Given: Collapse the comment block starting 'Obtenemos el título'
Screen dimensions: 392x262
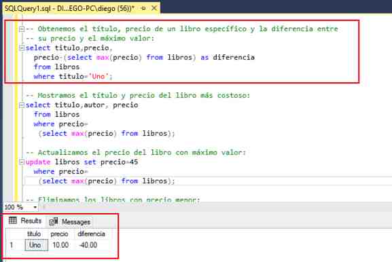Looking at the screenshot, I should (22, 29).
